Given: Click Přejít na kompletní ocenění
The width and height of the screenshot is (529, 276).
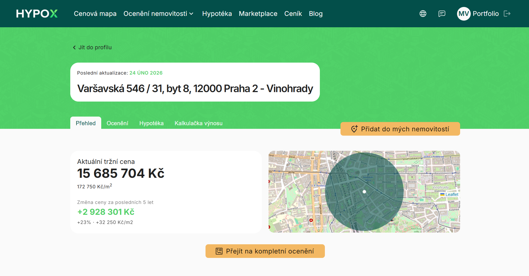Looking at the screenshot, I should (x=270, y=251).
